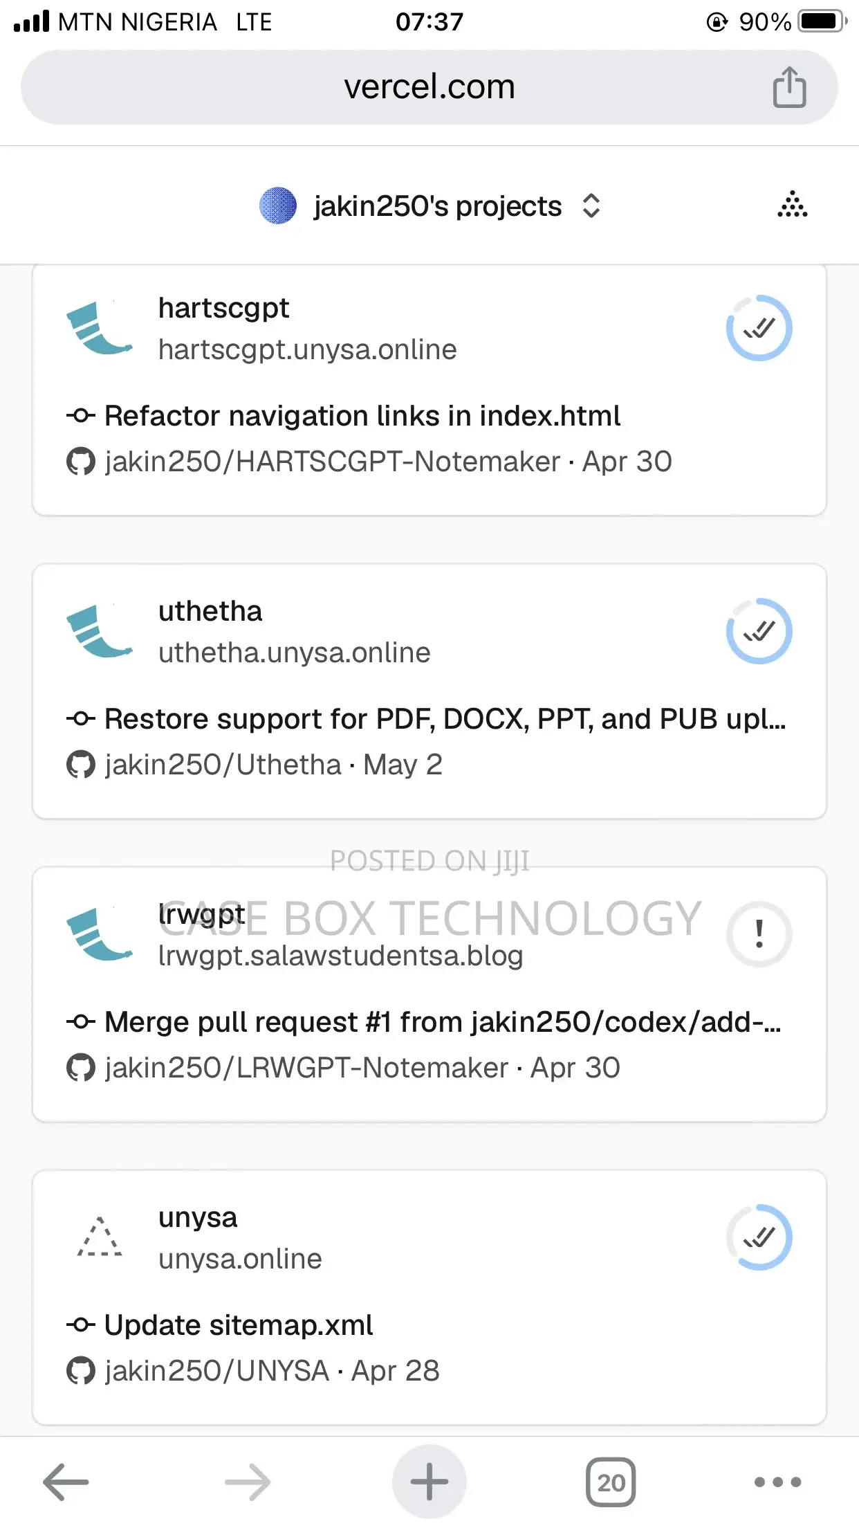Open hartscgpt project icon
Image resolution: width=859 pixels, height=1528 pixels.
coord(99,328)
